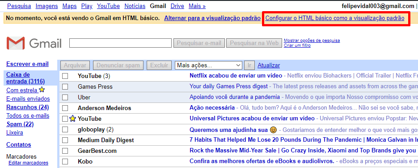This screenshot has height=168, width=418.
Task: Open Notícias in the top bar
Action: coord(135,6)
